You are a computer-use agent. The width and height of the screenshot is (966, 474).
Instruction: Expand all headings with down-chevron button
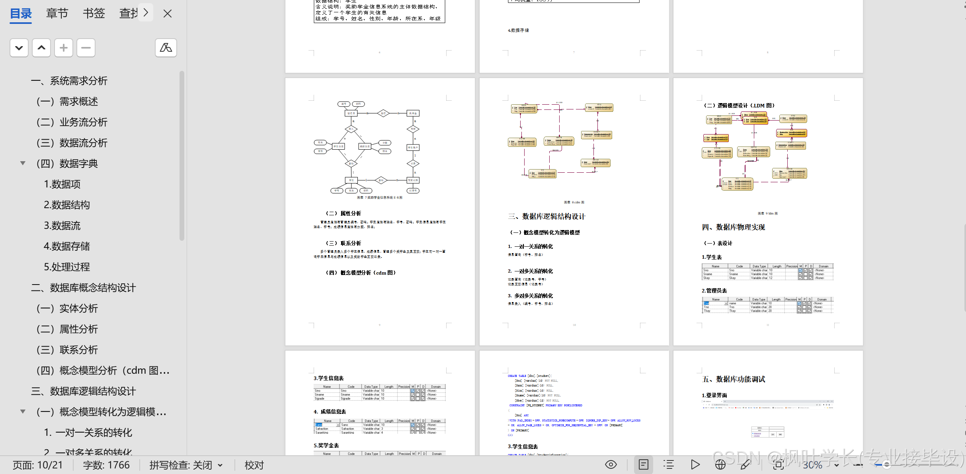coord(19,48)
